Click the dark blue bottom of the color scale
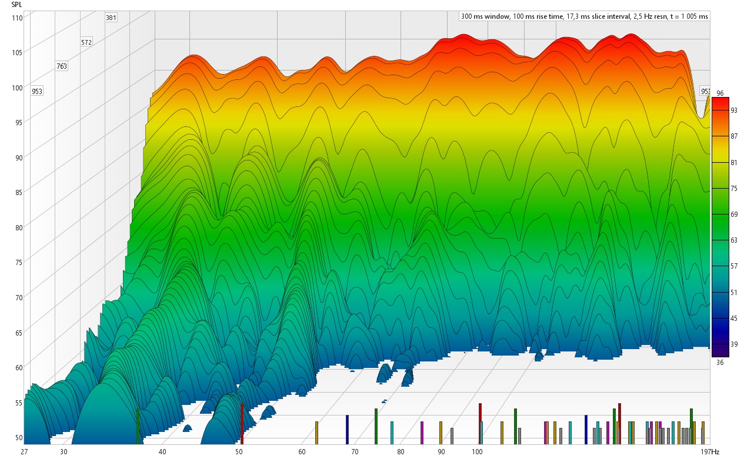744x459 pixels. coord(720,347)
